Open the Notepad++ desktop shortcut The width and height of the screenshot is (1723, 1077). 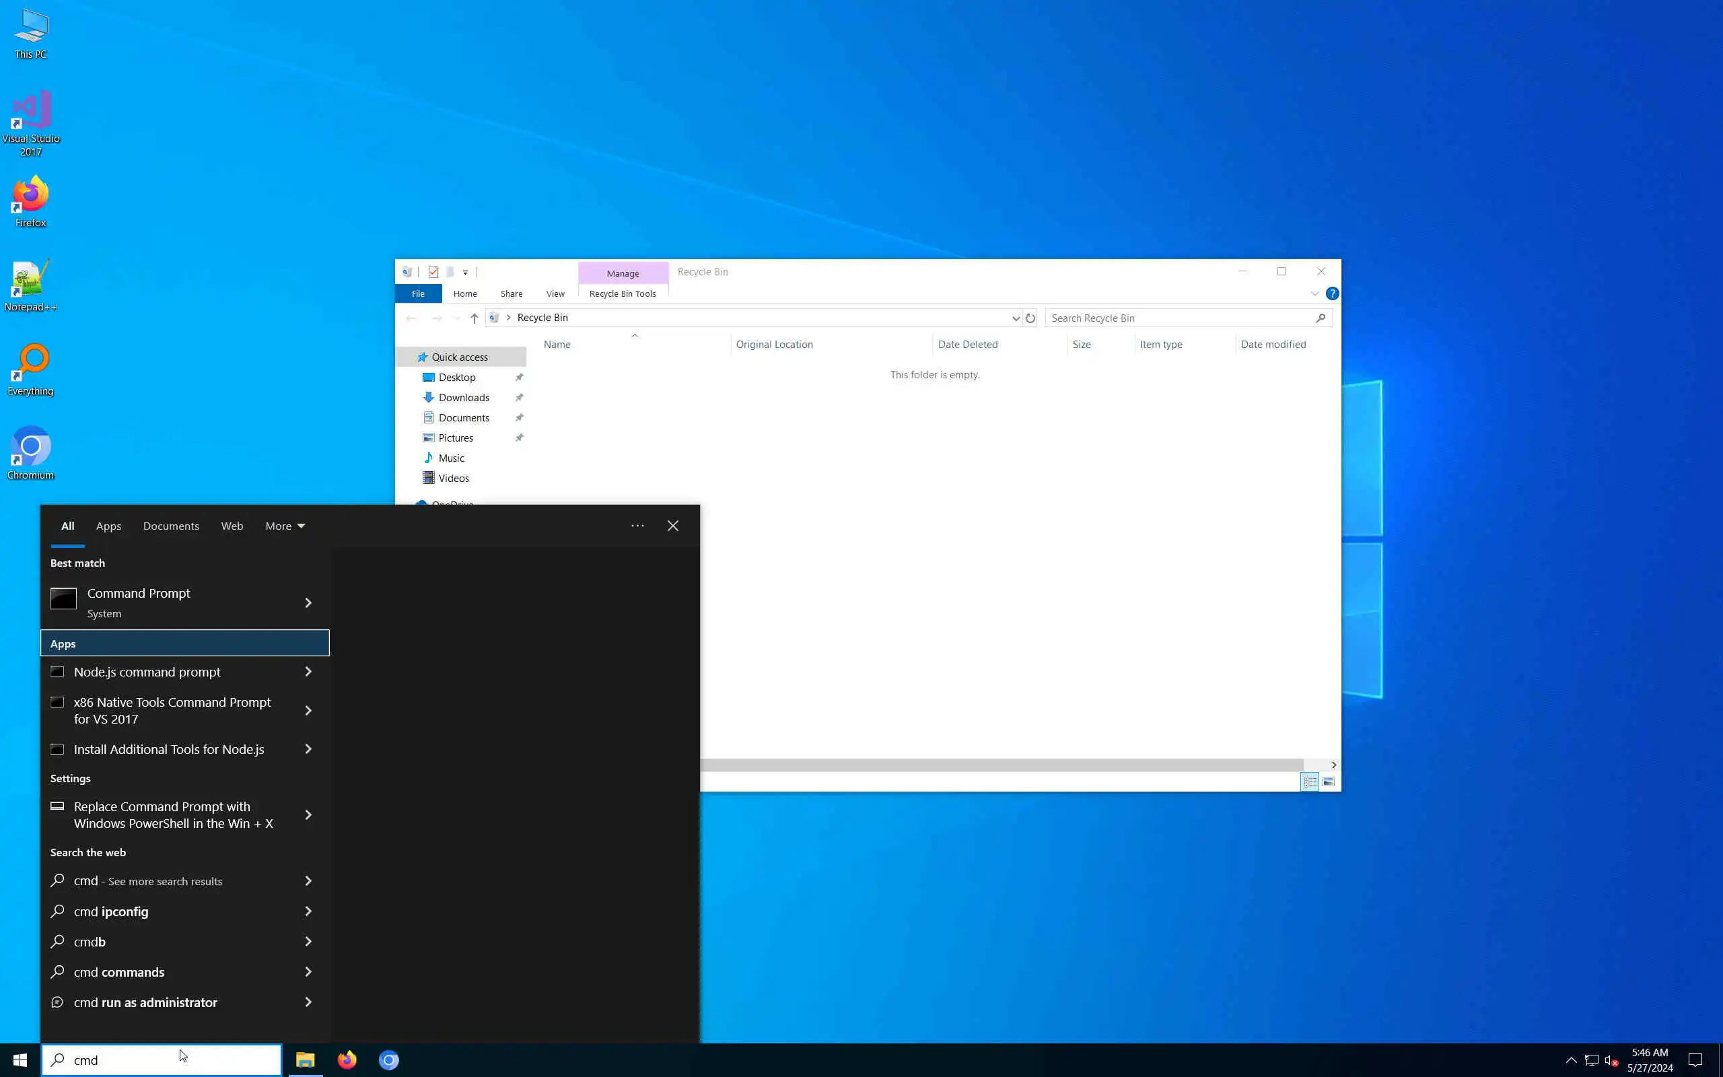30,285
